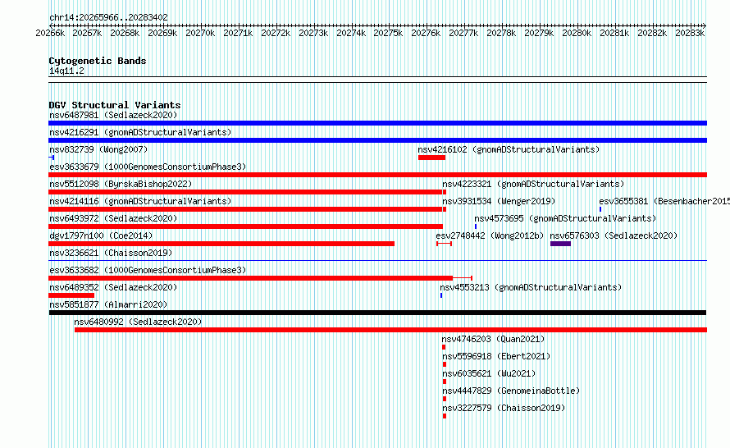Click nsv6576303 (Sedlazeck2020) label
The width and height of the screenshot is (730, 448).
pyautogui.click(x=614, y=235)
